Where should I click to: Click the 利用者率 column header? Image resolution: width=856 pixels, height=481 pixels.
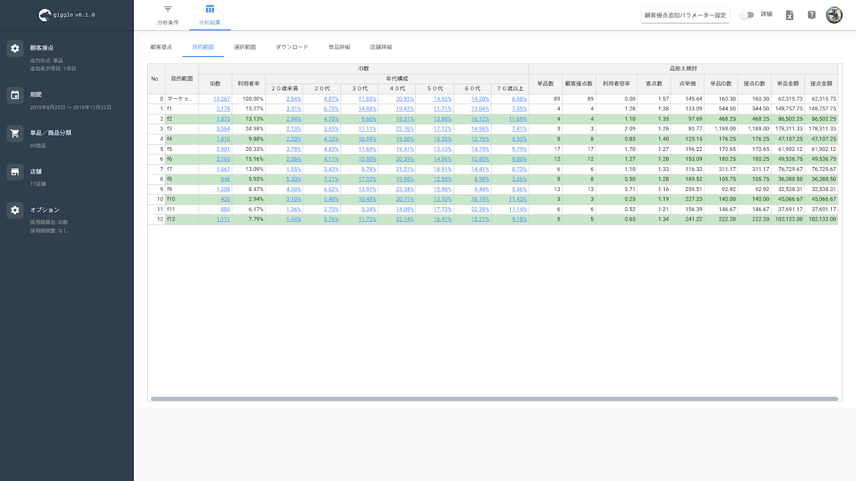pyautogui.click(x=249, y=84)
